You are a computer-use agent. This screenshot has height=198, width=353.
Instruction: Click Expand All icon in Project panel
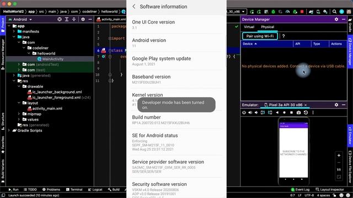67,19
